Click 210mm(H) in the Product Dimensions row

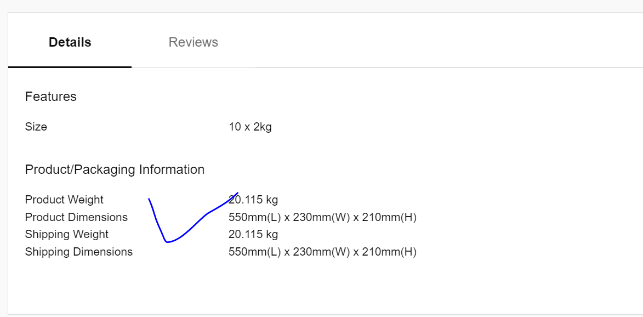(x=389, y=217)
